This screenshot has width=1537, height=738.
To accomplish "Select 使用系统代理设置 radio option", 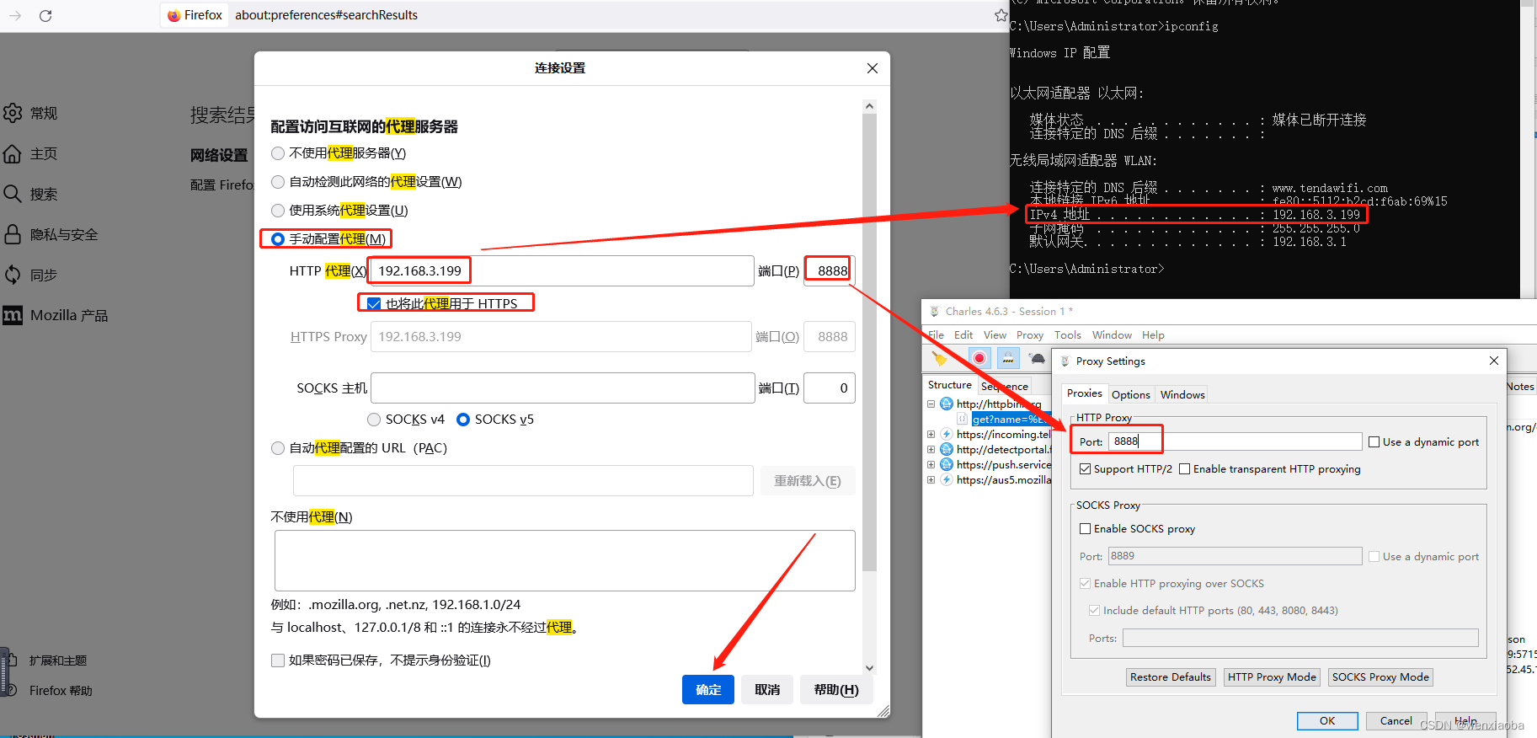I will click(x=278, y=211).
